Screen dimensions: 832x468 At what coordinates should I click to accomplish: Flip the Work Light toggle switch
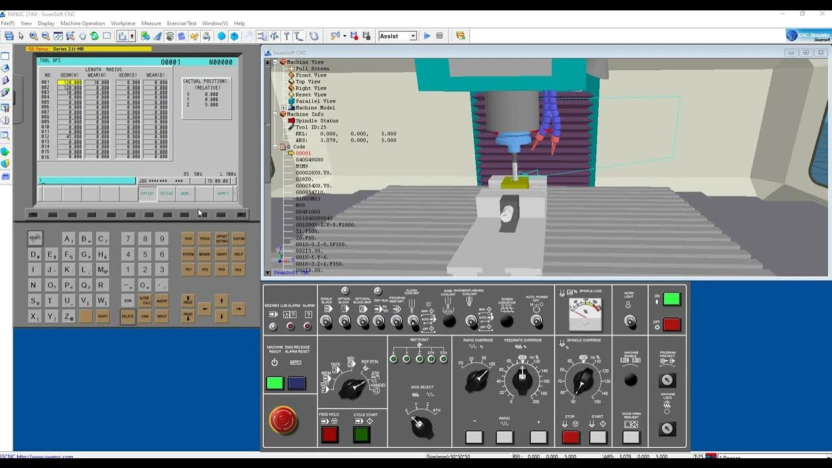629,320
